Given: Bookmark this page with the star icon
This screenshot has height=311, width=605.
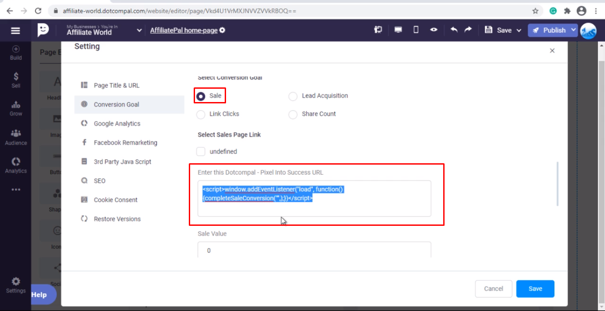Looking at the screenshot, I should pyautogui.click(x=535, y=11).
